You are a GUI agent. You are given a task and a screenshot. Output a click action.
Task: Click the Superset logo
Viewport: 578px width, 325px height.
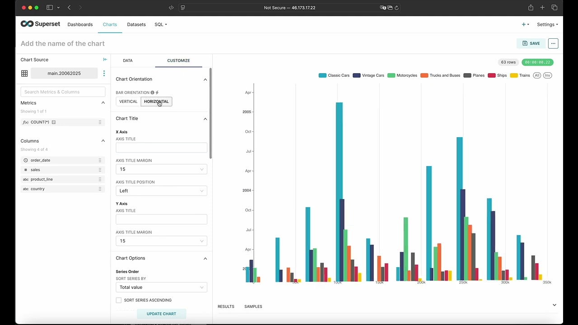tap(40, 24)
